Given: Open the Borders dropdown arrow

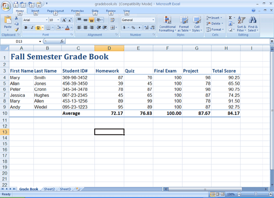Looking at the screenshot, I should [53, 27].
